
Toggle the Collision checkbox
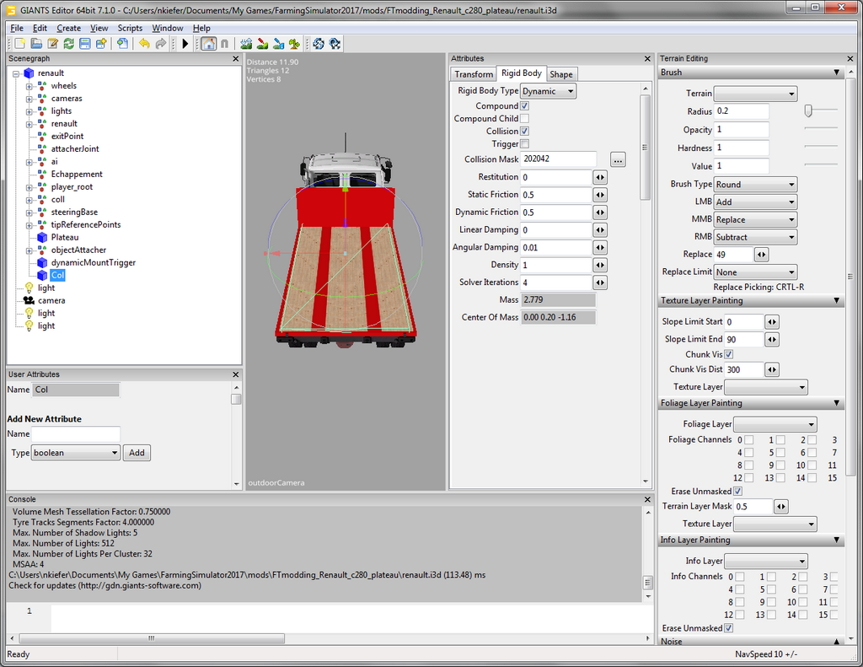point(524,131)
